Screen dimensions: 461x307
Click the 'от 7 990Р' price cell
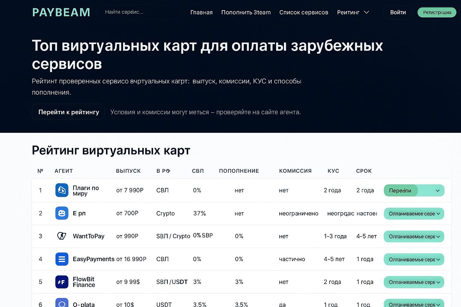pos(130,190)
